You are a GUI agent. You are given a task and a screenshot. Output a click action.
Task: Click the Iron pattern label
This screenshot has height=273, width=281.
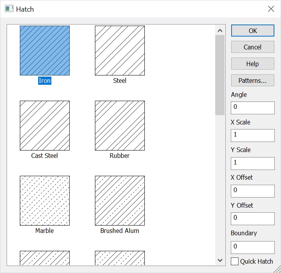(x=45, y=80)
